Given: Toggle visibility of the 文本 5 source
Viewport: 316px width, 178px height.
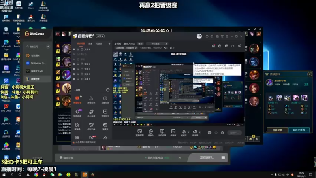Looking at the screenshot, I should tap(74, 64).
